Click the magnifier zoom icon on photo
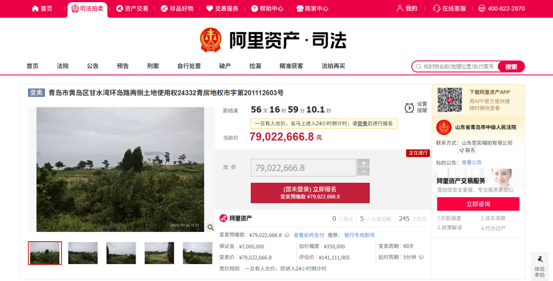Image resolution: width=553 pixels, height=281 pixels. coord(210,227)
